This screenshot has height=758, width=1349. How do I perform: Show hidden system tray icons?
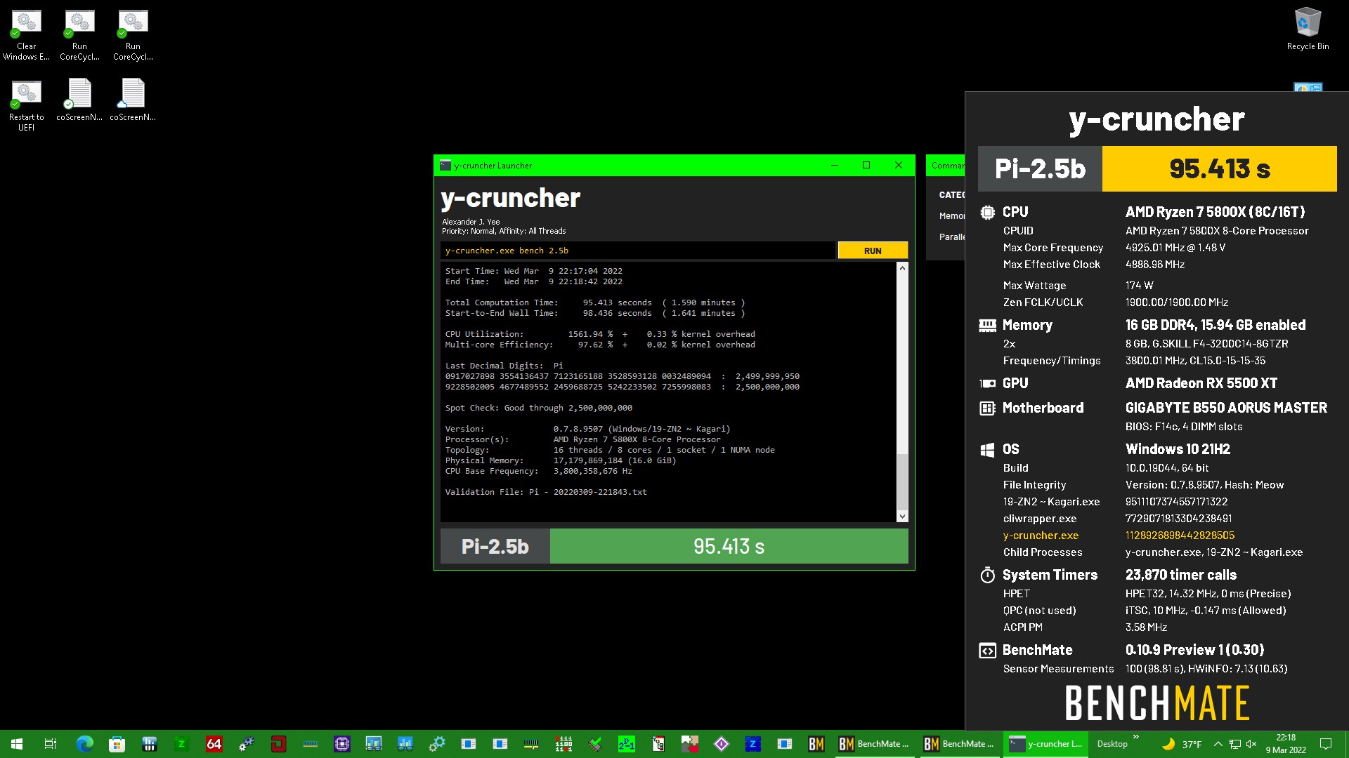tap(1218, 744)
